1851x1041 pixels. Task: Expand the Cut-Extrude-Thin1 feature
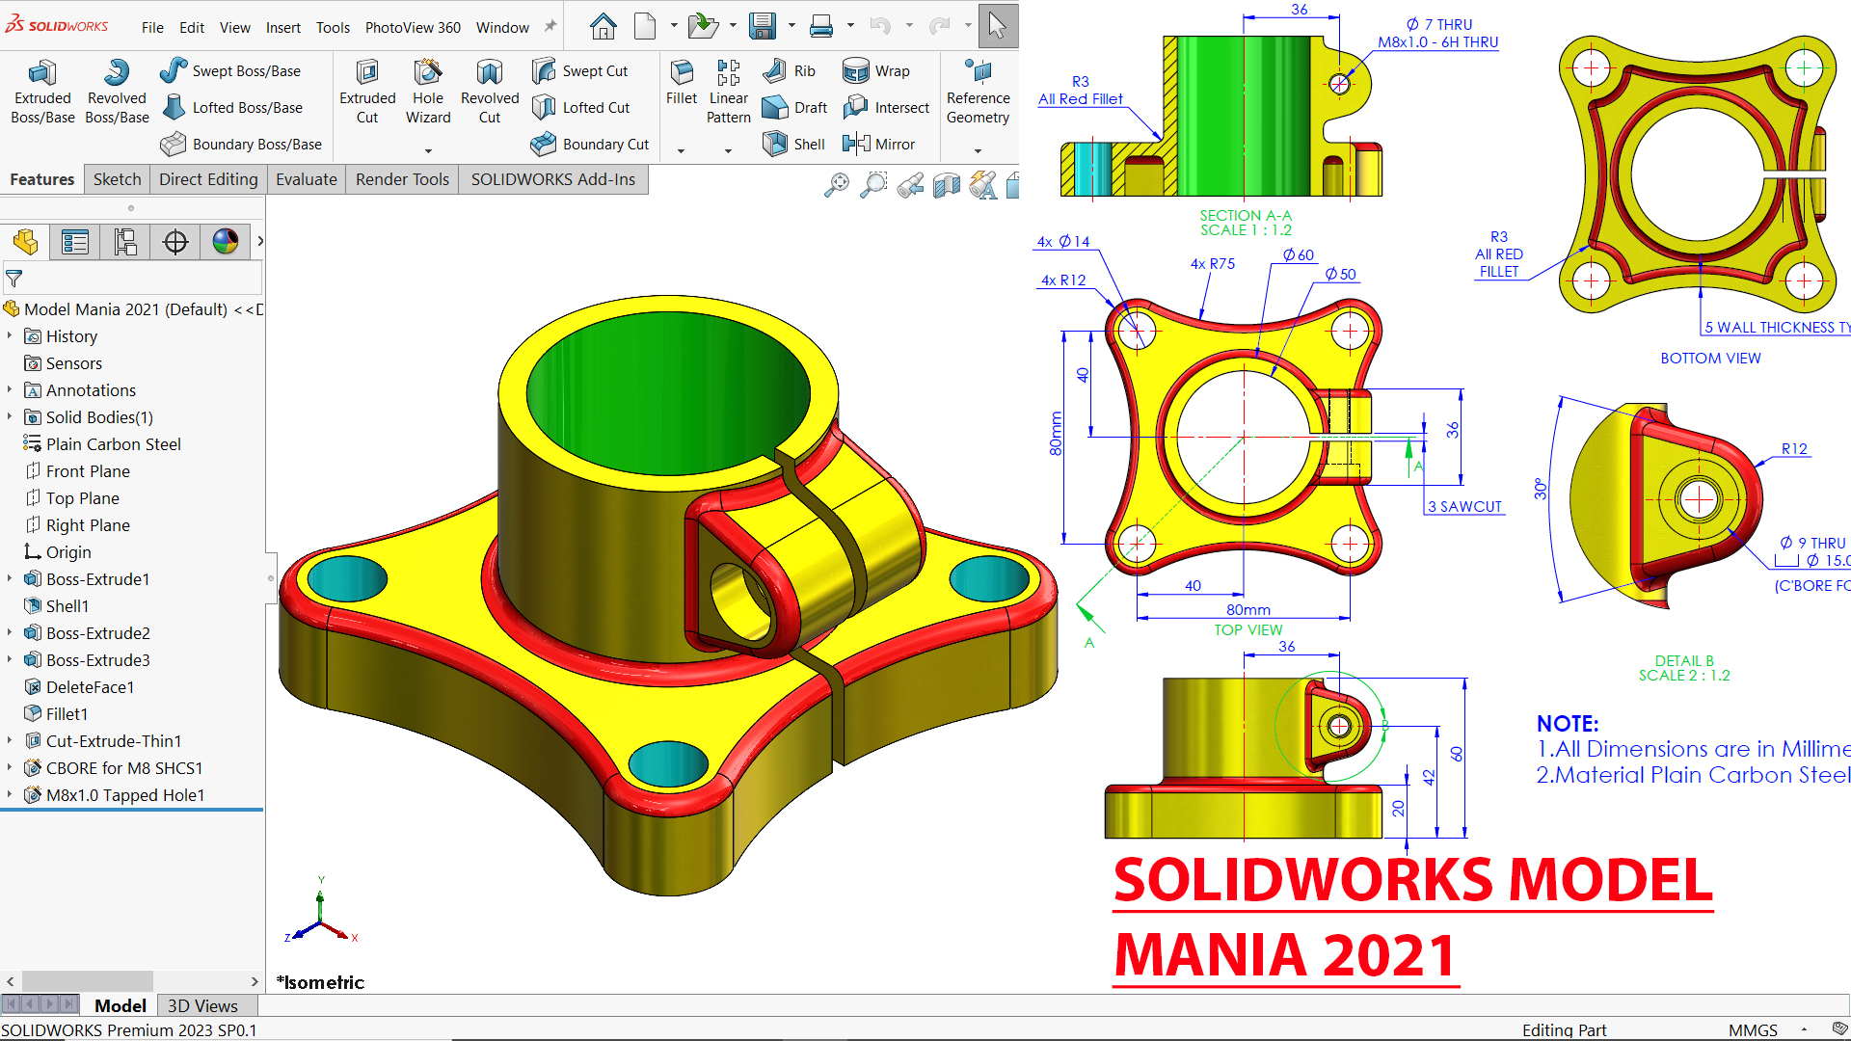(x=10, y=740)
